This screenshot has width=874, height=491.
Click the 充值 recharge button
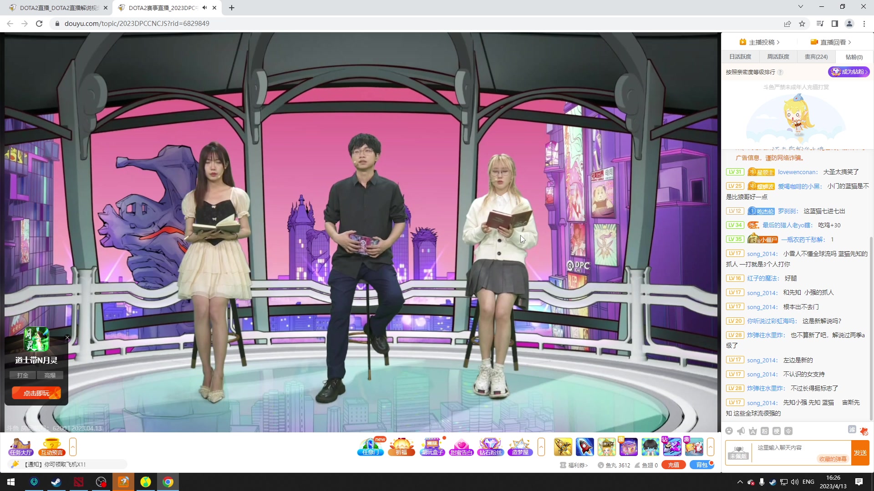(x=674, y=465)
